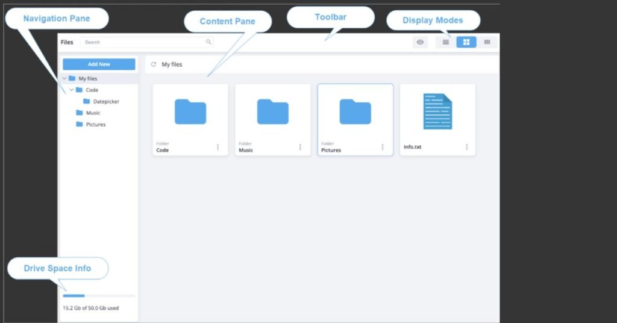
Task: Select the Info.txt document icon
Action: [x=437, y=111]
